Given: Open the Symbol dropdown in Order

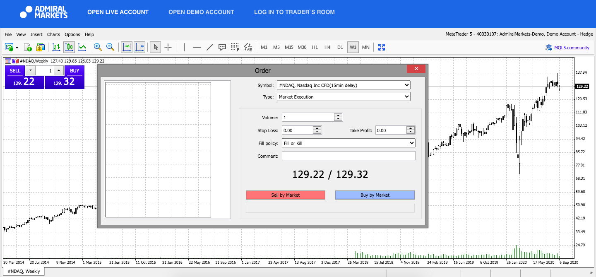Looking at the screenshot, I should 344,85.
